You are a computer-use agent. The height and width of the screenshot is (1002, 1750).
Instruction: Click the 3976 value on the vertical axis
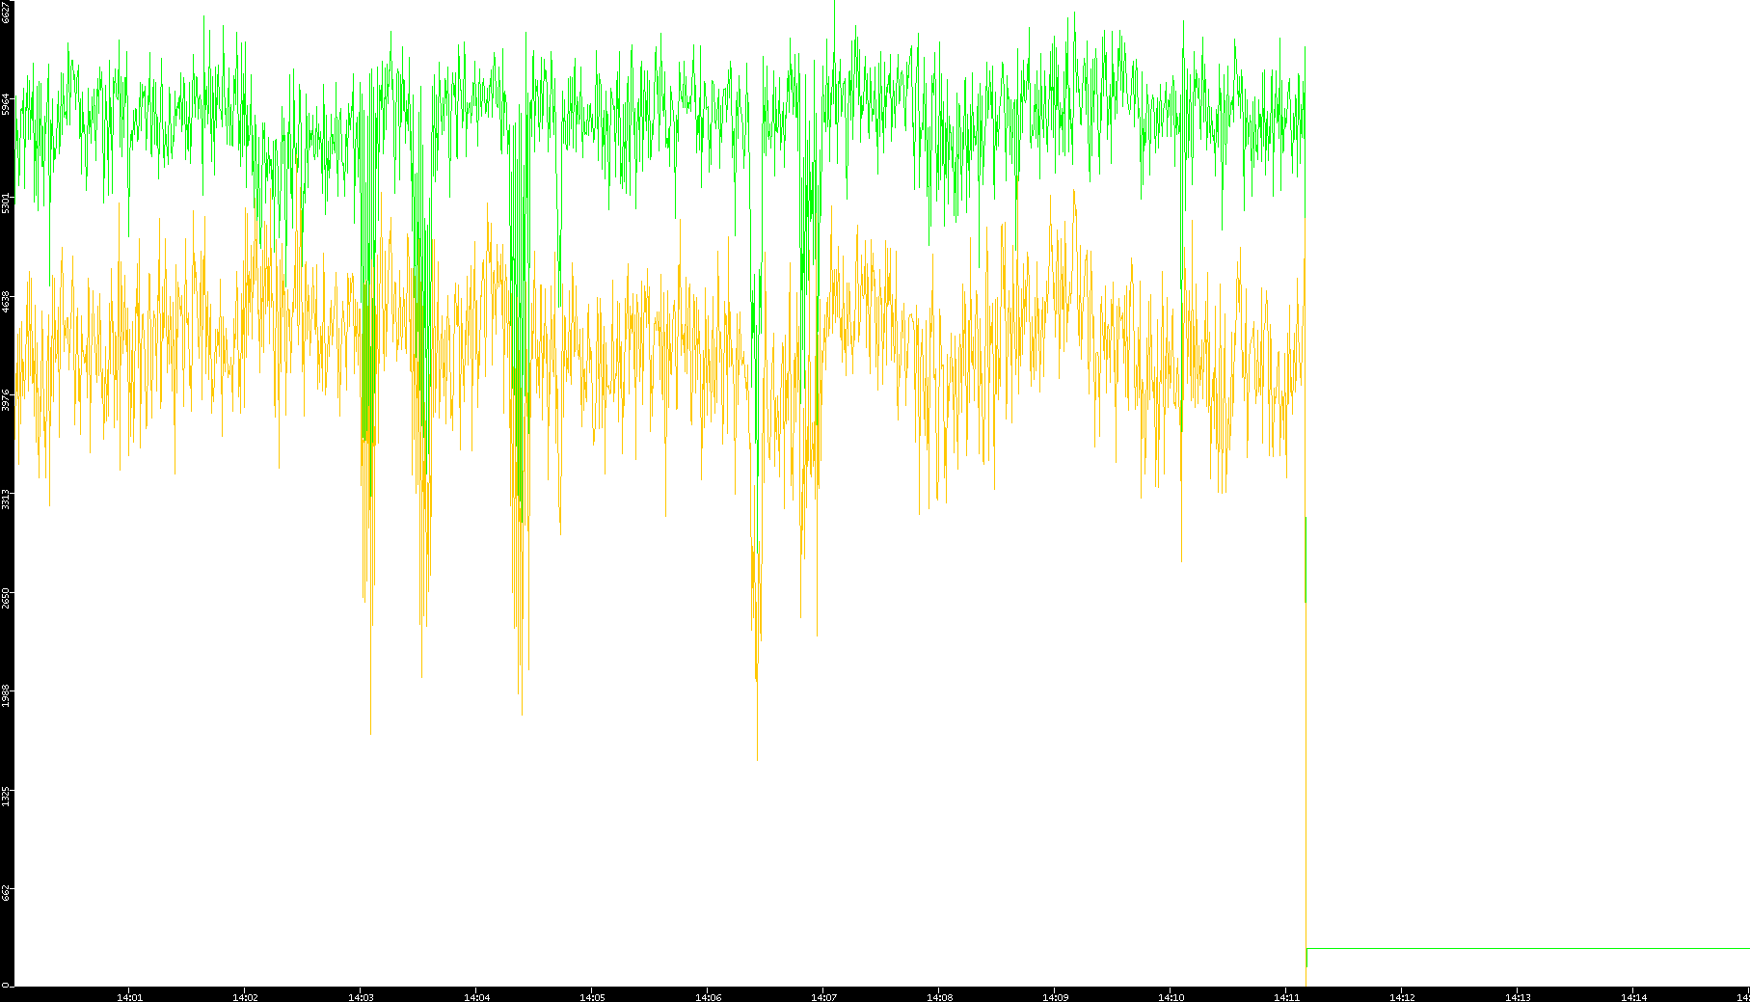6,400
